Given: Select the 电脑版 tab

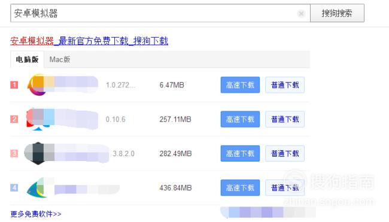Looking at the screenshot, I should pyautogui.click(x=27, y=59).
